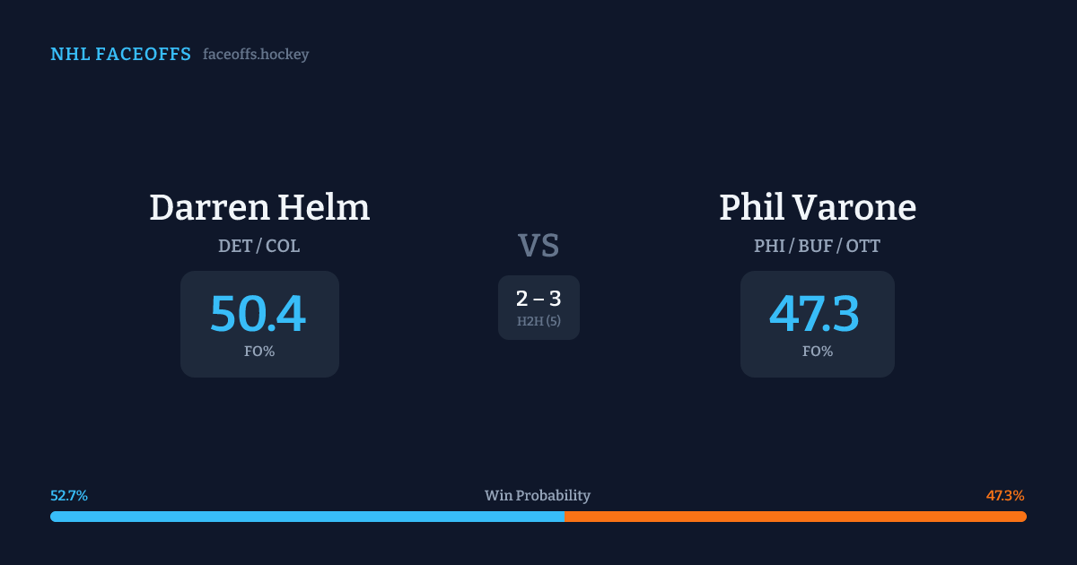The image size is (1077, 565).
Task: Open the faceoffs.hockey link
Action: pyautogui.click(x=256, y=55)
